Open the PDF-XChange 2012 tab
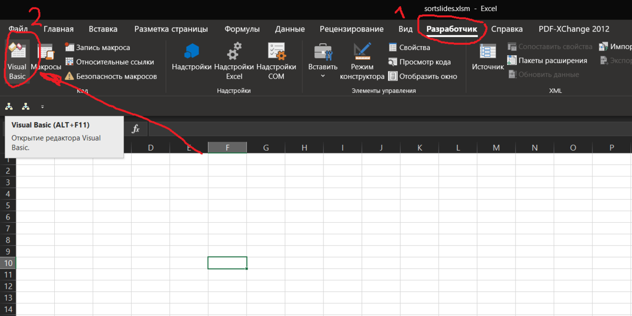Image resolution: width=632 pixels, height=316 pixels. pos(574,29)
